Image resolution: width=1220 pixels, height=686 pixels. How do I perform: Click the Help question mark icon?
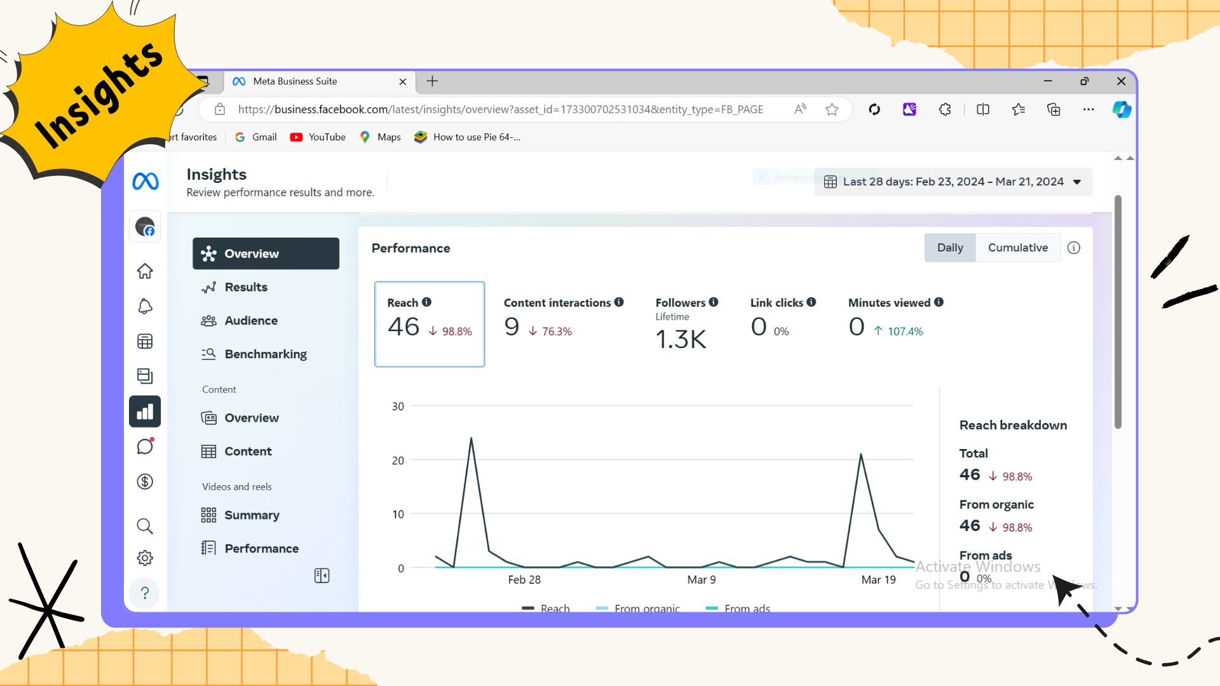(x=145, y=593)
